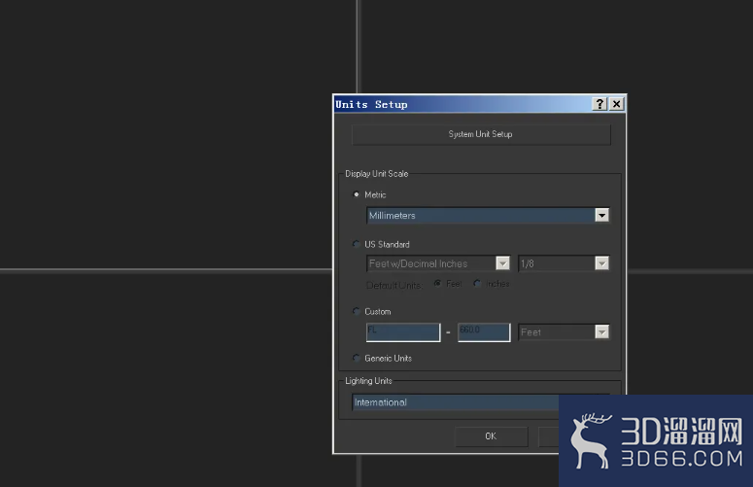Open the Millimeters metric units dropdown
753x487 pixels.
[x=488, y=215]
